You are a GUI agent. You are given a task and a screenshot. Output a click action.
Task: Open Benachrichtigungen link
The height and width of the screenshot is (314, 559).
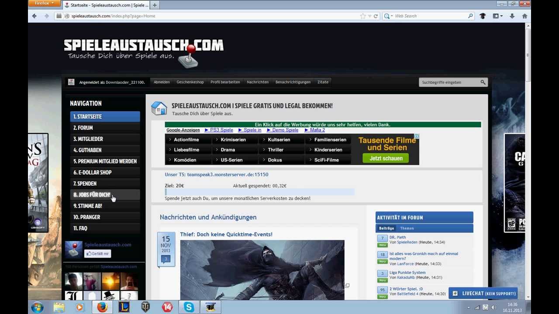[293, 82]
